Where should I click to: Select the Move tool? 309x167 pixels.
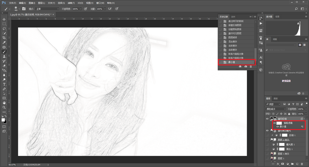[x=4, y=19]
